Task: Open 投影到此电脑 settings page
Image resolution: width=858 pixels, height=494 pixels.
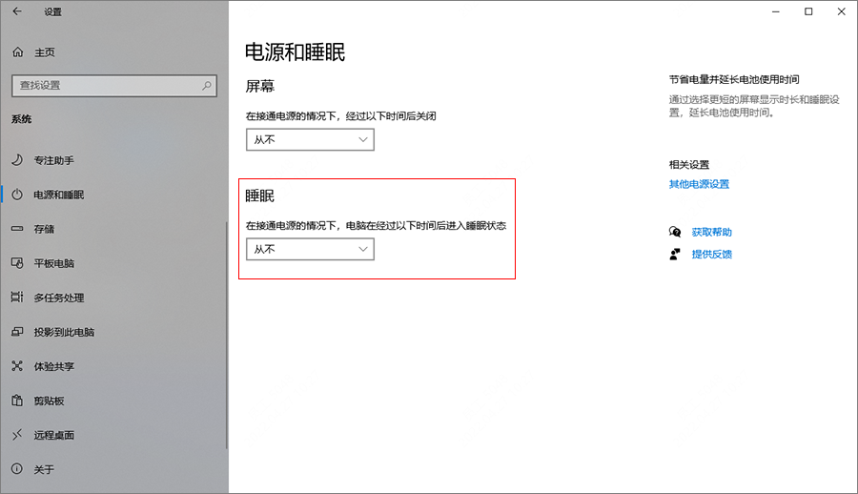Action: point(64,332)
